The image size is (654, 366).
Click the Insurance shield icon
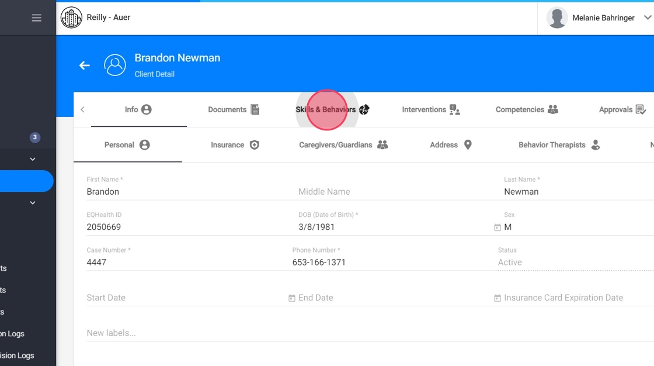point(255,145)
